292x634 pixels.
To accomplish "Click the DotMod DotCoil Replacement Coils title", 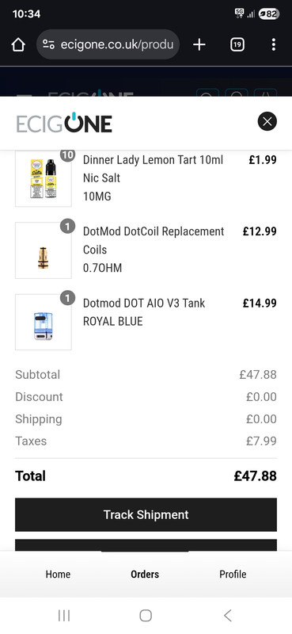I will 154,241.
